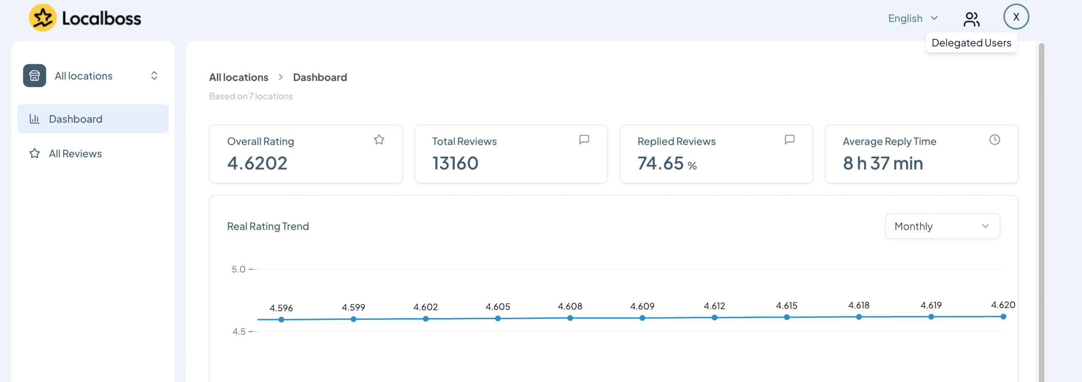Image resolution: width=1082 pixels, height=382 pixels.
Task: Click the Dashboard breadcrumb item
Action: click(320, 77)
